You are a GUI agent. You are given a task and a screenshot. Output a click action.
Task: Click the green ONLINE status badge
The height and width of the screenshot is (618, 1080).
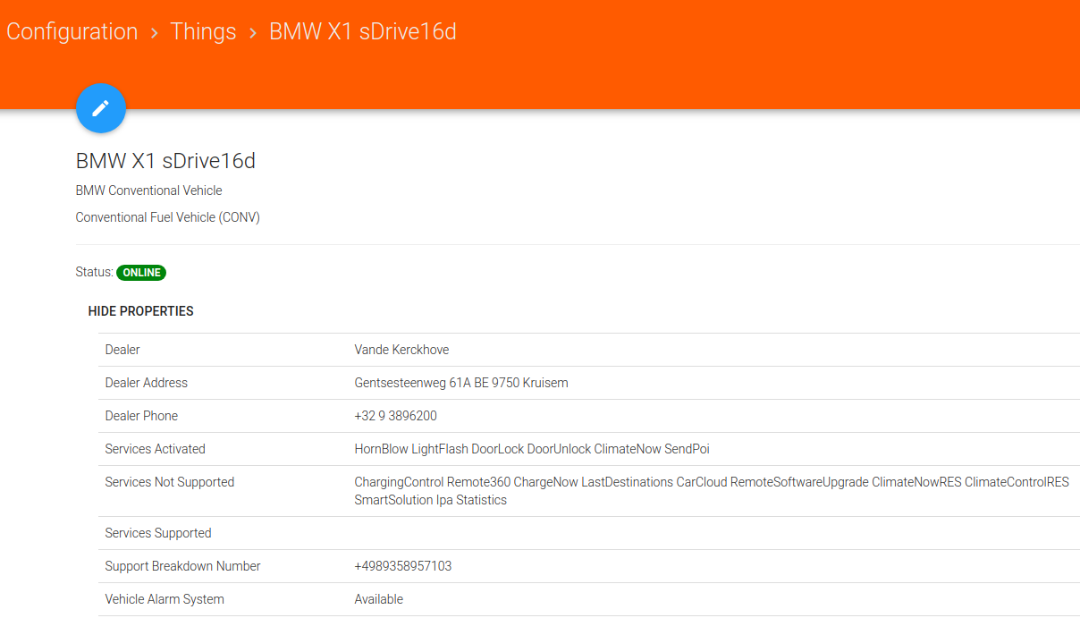141,273
